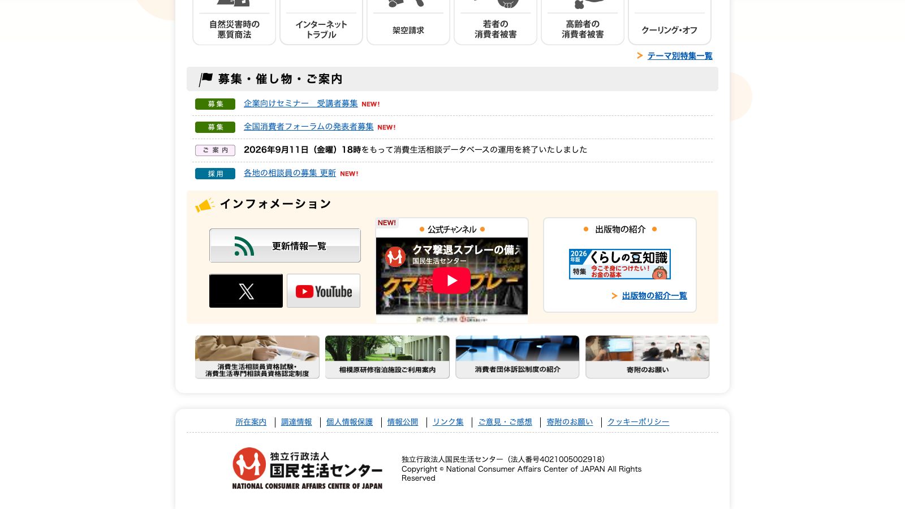Open 全国消費者フォーラムの発表者募集 link

(309, 127)
